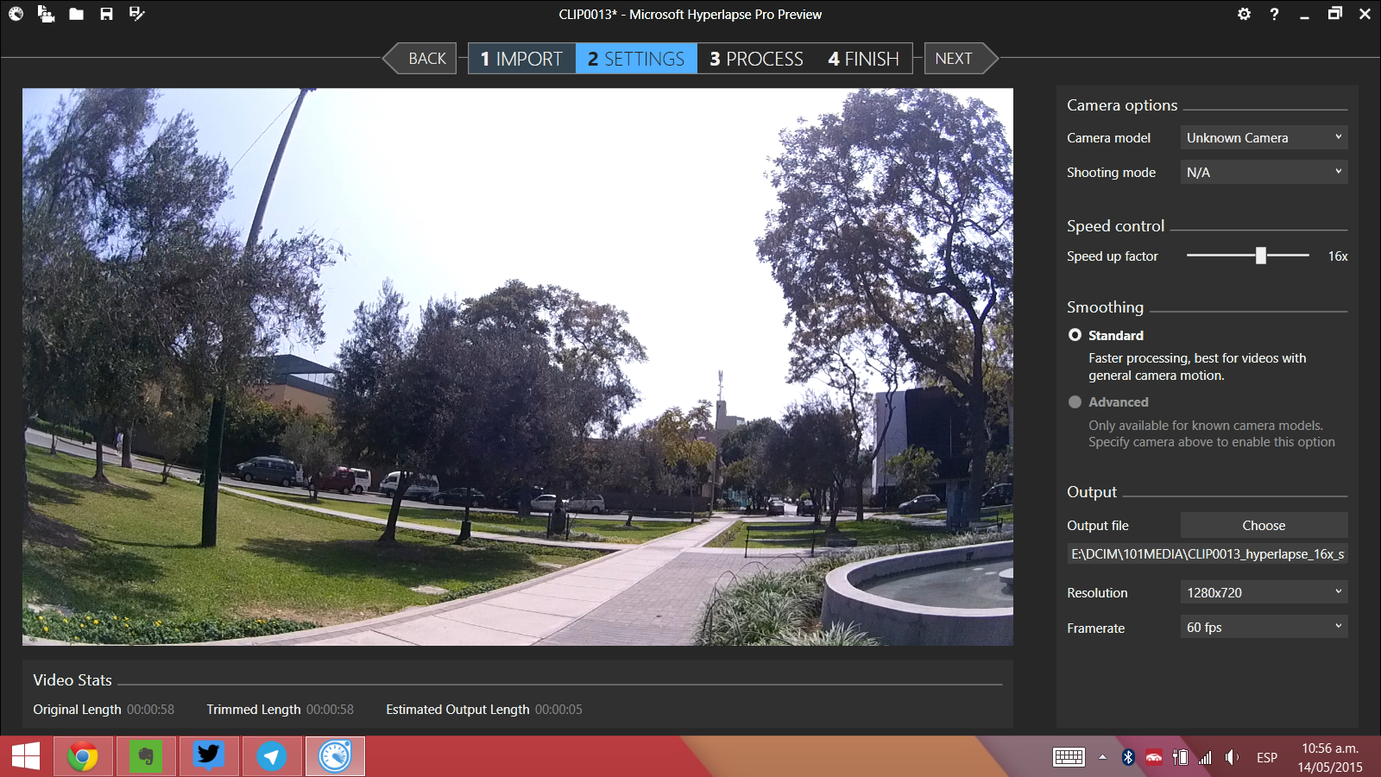Save project with the floppy disk icon
Viewport: 1381px width, 777px height.
coord(106,14)
